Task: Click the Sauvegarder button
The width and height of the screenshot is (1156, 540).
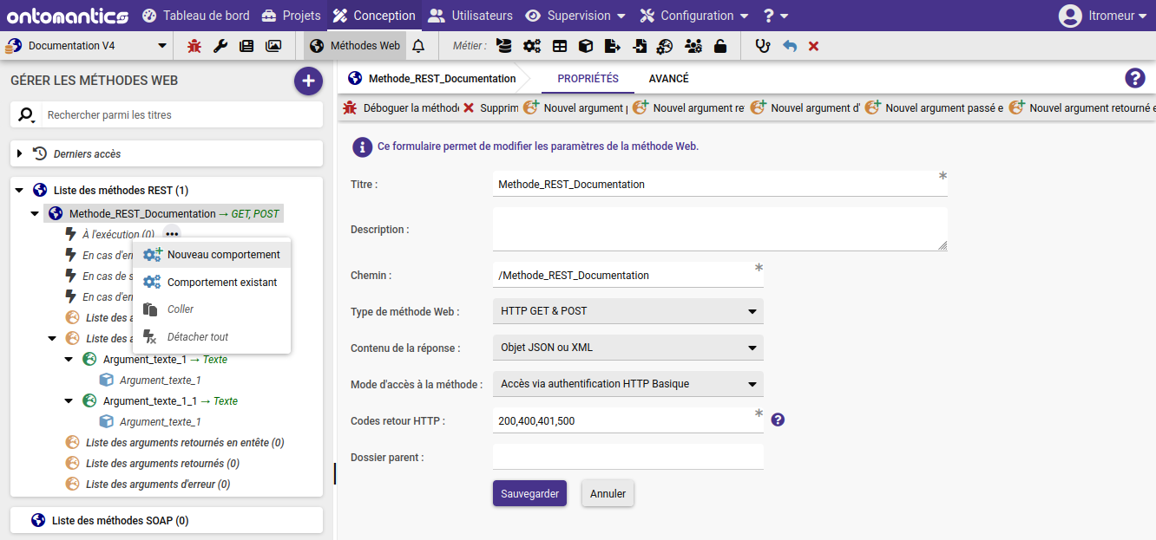Action: 529,493
